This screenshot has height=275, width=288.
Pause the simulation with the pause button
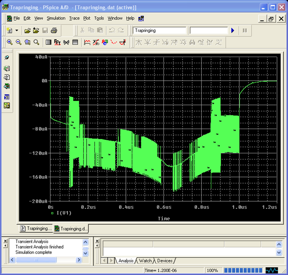245,30
